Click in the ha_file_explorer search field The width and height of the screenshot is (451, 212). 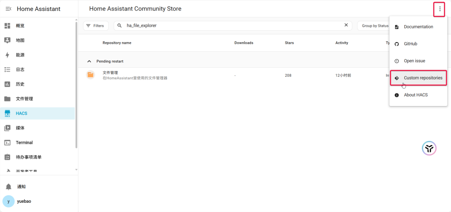click(233, 25)
